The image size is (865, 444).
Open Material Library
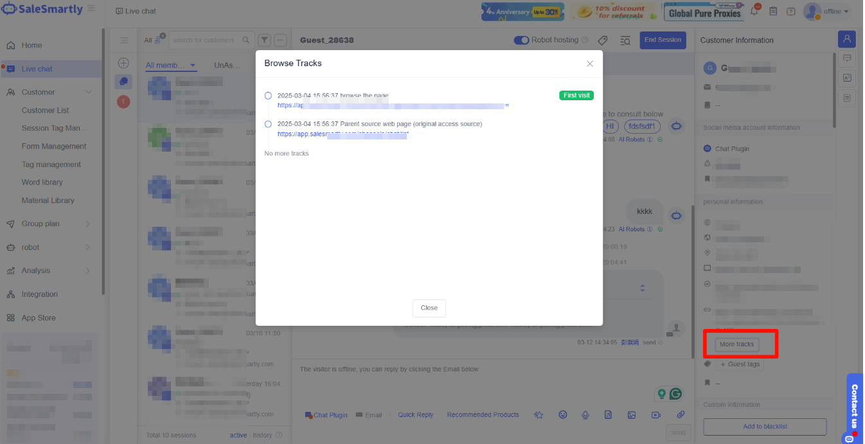click(x=48, y=200)
